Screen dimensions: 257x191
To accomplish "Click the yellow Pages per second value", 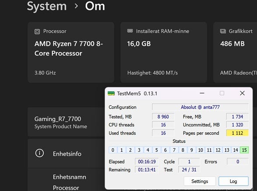I will 237,133.
